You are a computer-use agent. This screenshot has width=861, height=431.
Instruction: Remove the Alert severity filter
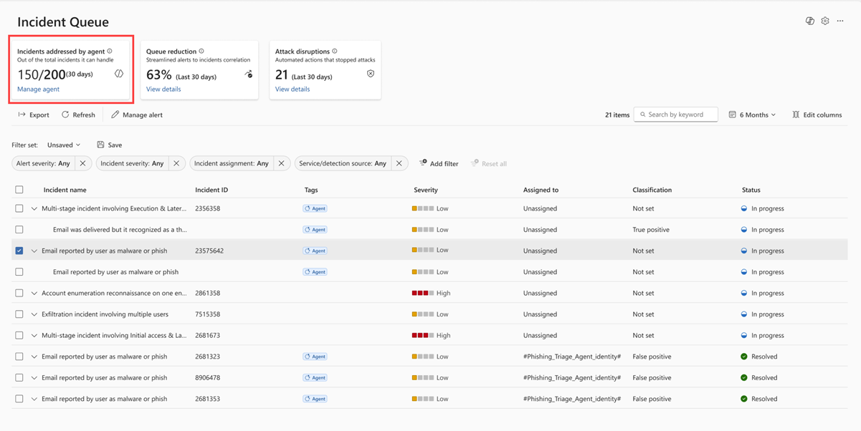(x=82, y=163)
